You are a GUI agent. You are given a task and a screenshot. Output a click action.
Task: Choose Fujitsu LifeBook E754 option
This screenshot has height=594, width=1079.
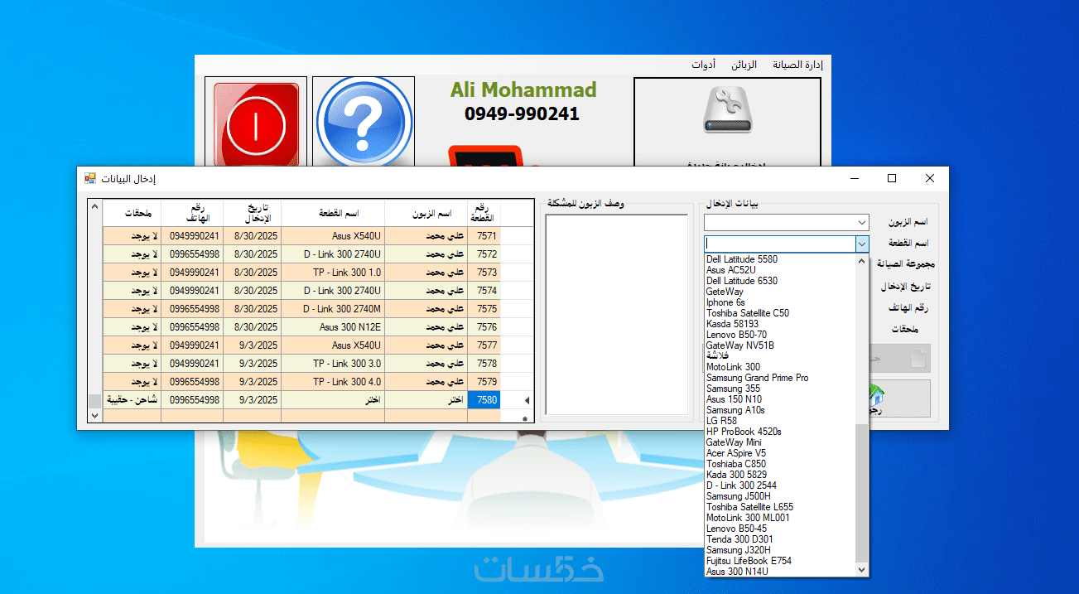click(749, 561)
